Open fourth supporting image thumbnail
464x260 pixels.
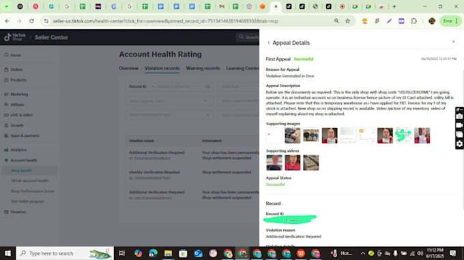(x=330, y=135)
